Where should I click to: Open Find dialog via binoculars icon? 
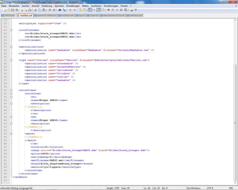tap(60, 10)
